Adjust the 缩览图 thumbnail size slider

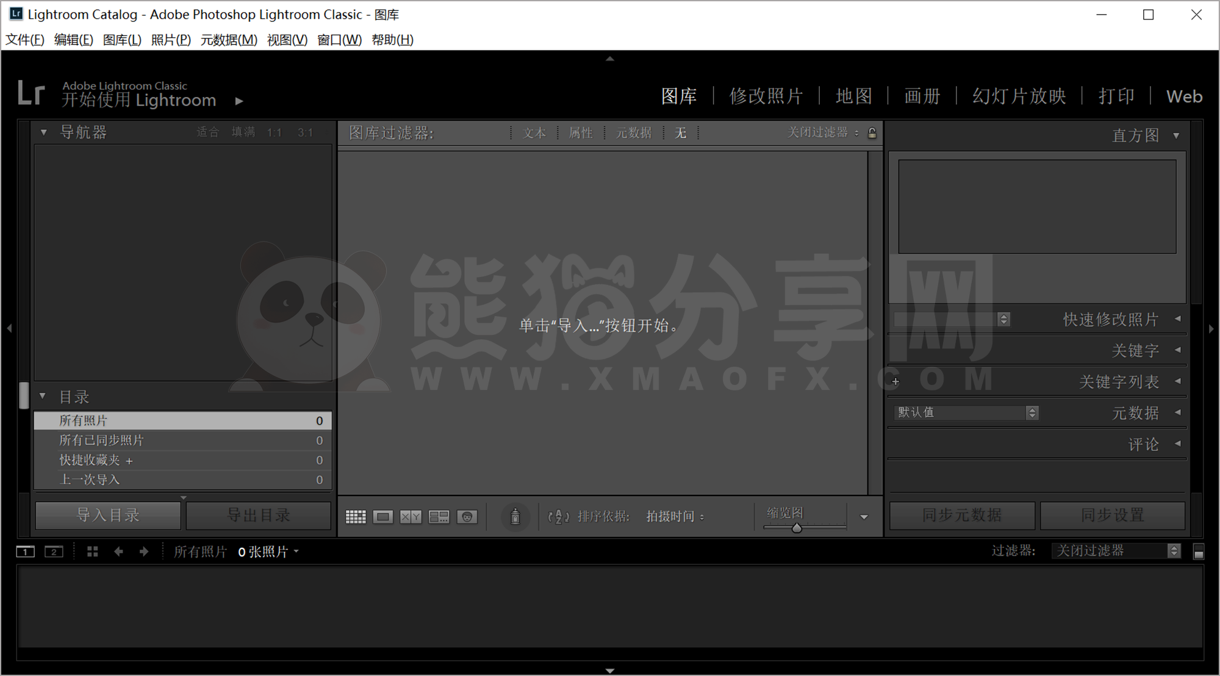click(x=797, y=527)
